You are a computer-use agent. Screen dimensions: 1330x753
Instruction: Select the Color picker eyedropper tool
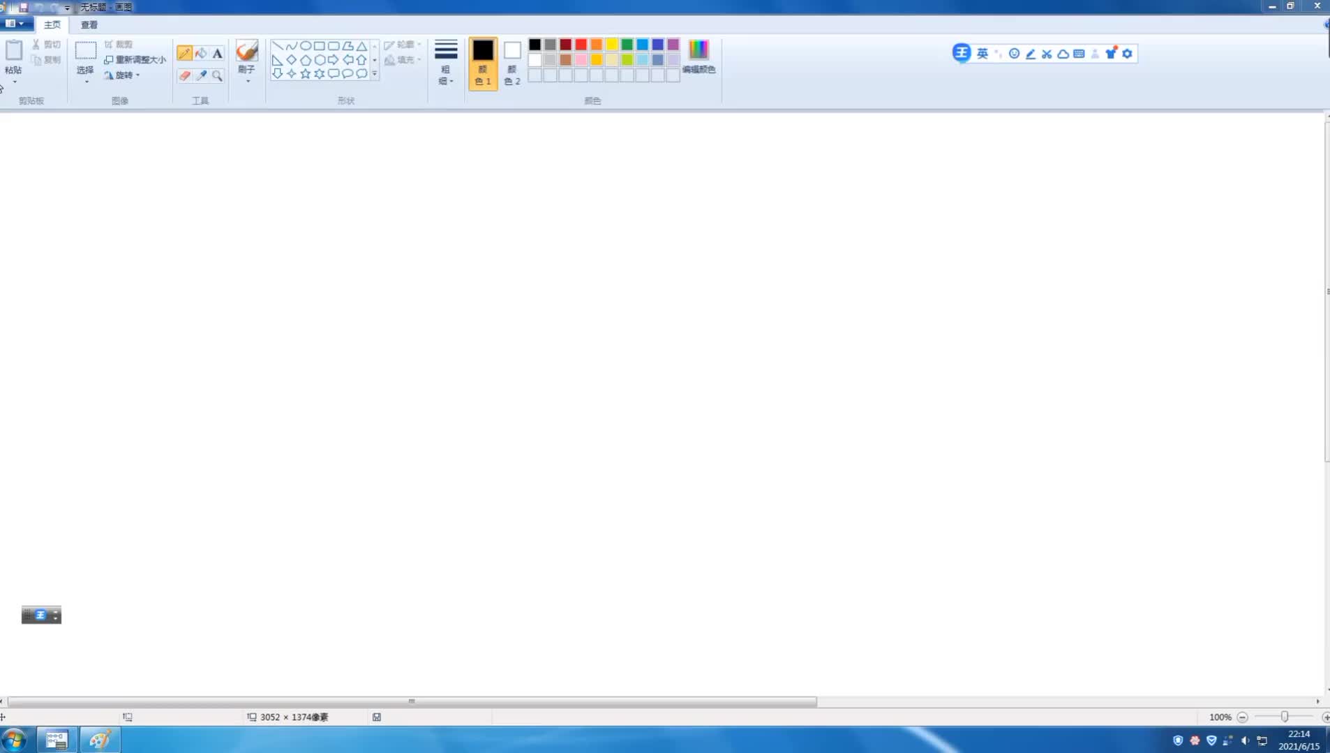coord(201,75)
